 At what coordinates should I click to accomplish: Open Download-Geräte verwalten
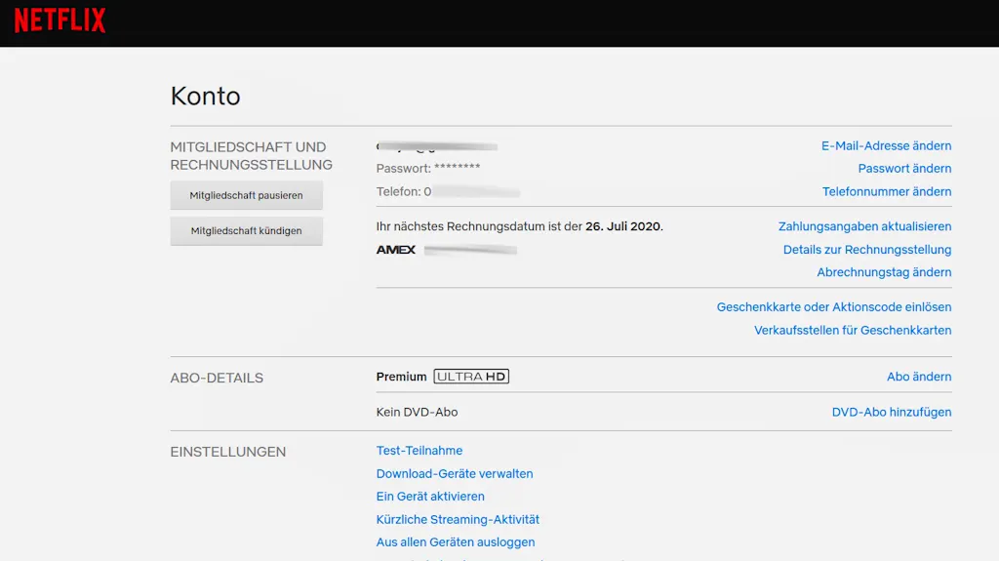(455, 473)
